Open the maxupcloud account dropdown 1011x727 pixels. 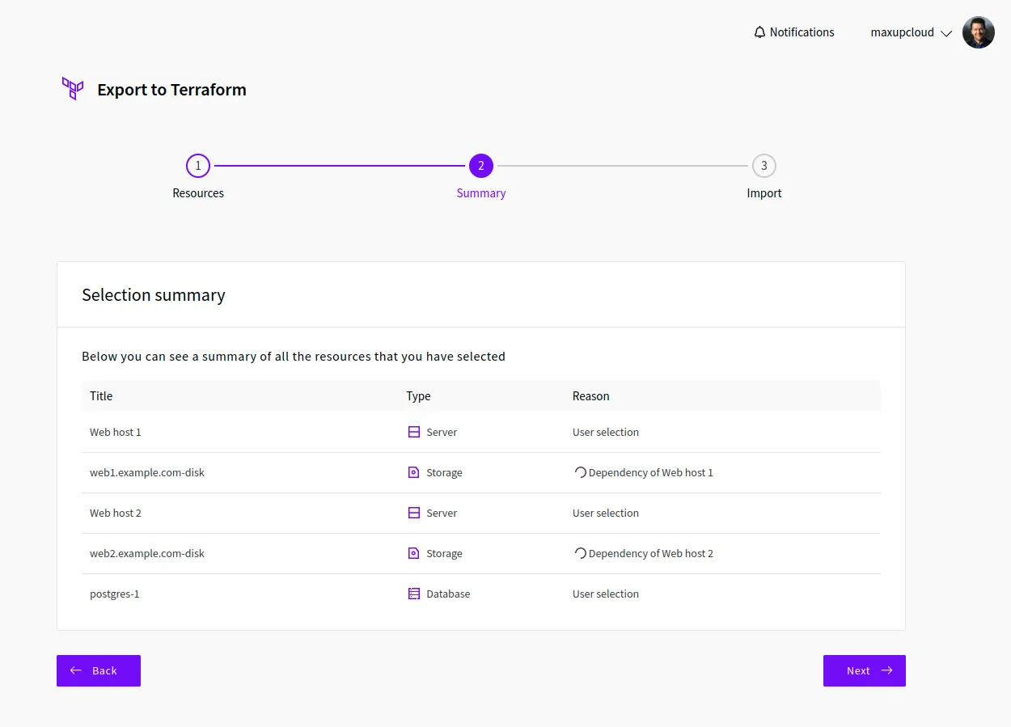911,33
